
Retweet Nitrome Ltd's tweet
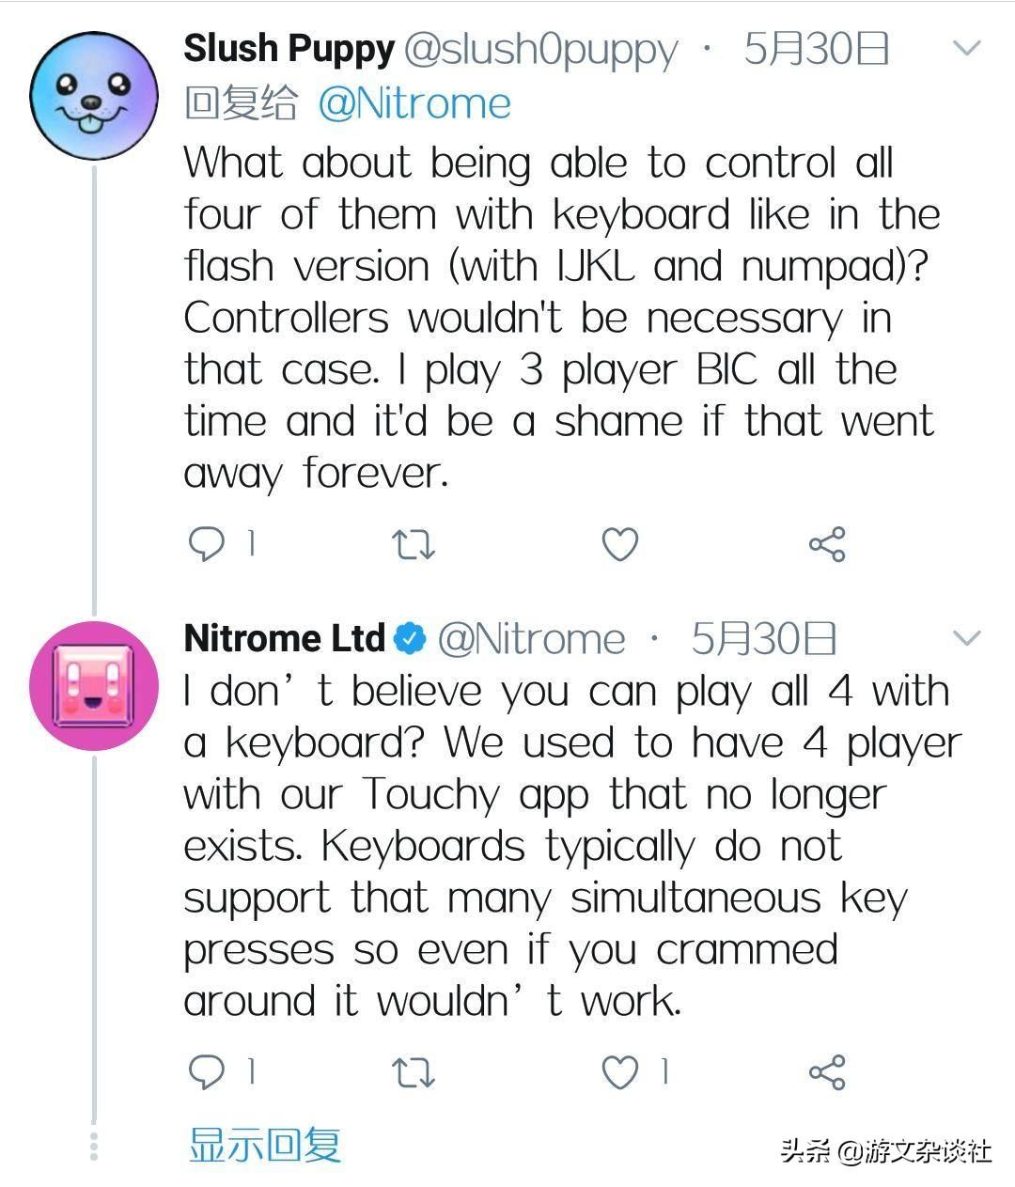point(413,1071)
